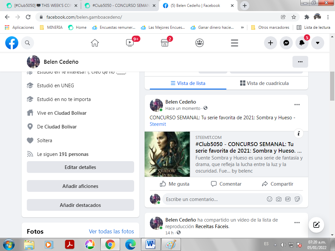Open the #Club5050 CONCURSO SEMANAL link title

point(249,147)
